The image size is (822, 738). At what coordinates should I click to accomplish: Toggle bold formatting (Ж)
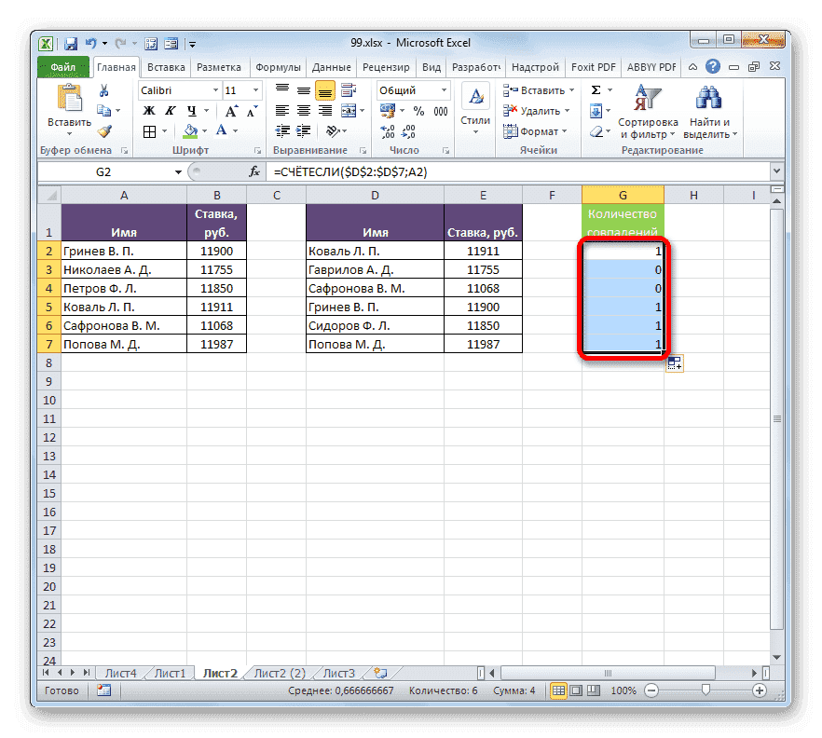[x=149, y=110]
